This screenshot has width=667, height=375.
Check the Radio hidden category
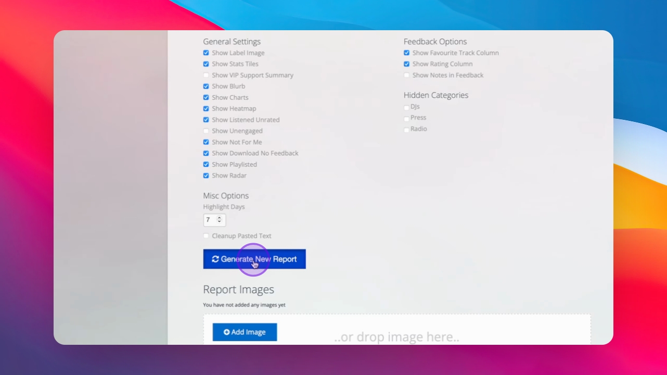point(406,130)
